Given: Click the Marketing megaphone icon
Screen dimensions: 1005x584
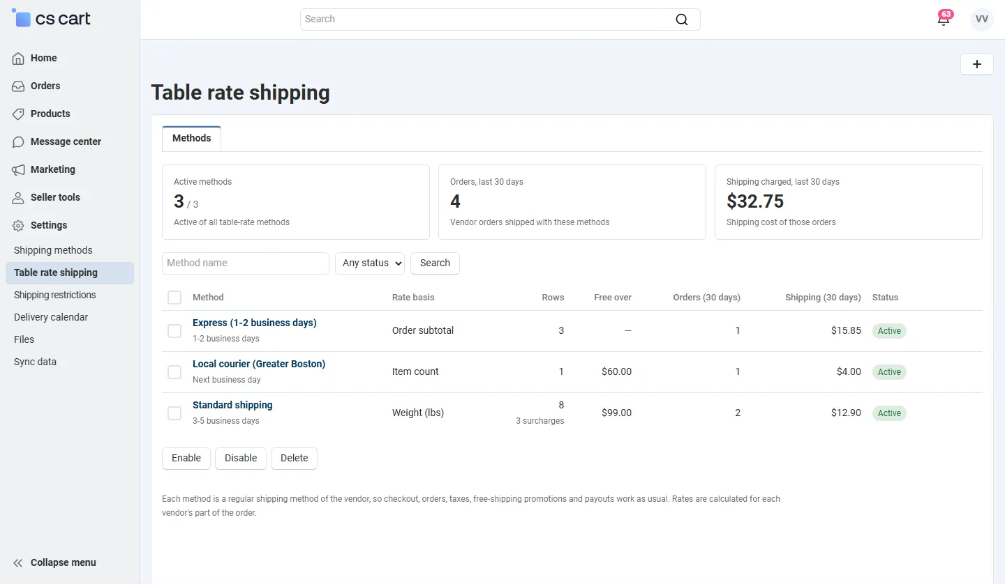Looking at the screenshot, I should 18,170.
